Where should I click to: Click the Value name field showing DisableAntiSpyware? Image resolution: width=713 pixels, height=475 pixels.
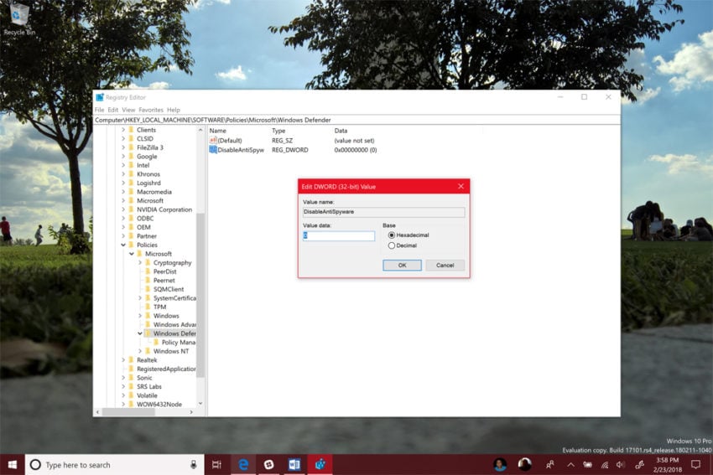click(384, 212)
